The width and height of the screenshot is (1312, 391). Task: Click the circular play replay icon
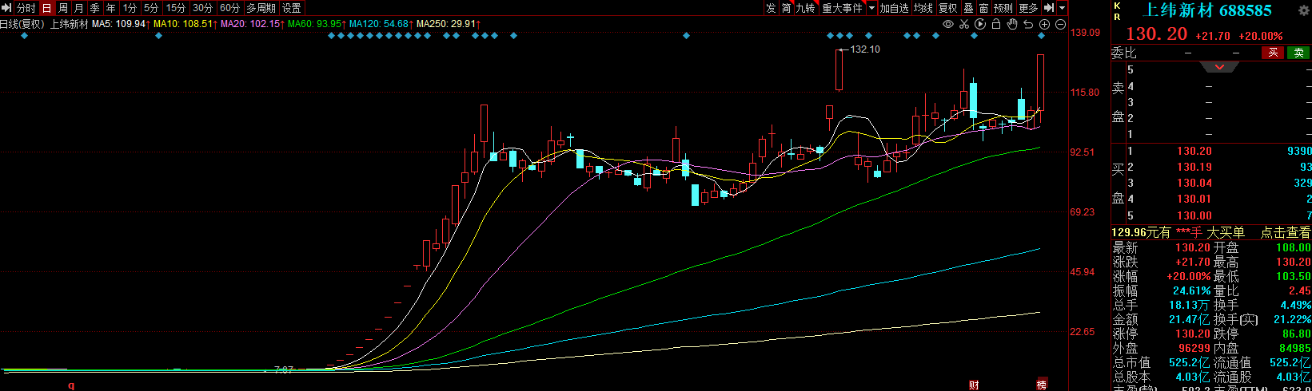click(980, 24)
